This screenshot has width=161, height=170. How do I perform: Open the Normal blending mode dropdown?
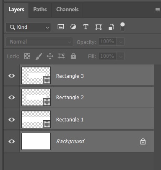pyautogui.click(x=39, y=42)
